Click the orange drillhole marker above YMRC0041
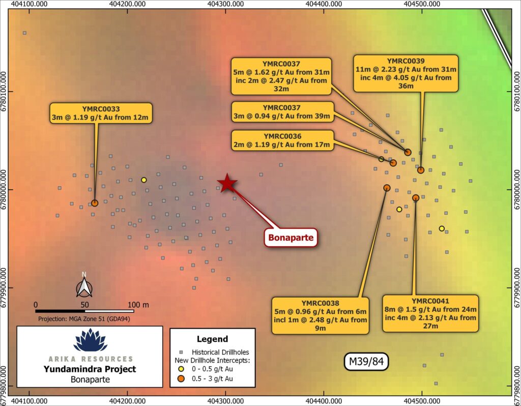The width and height of the screenshot is (521, 406). (x=416, y=197)
